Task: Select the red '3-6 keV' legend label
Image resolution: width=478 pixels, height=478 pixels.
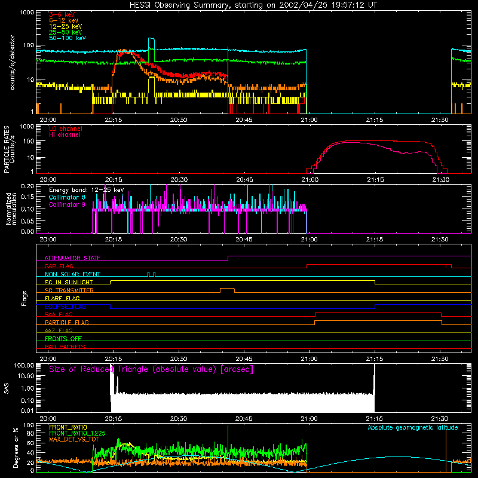Action: point(62,14)
